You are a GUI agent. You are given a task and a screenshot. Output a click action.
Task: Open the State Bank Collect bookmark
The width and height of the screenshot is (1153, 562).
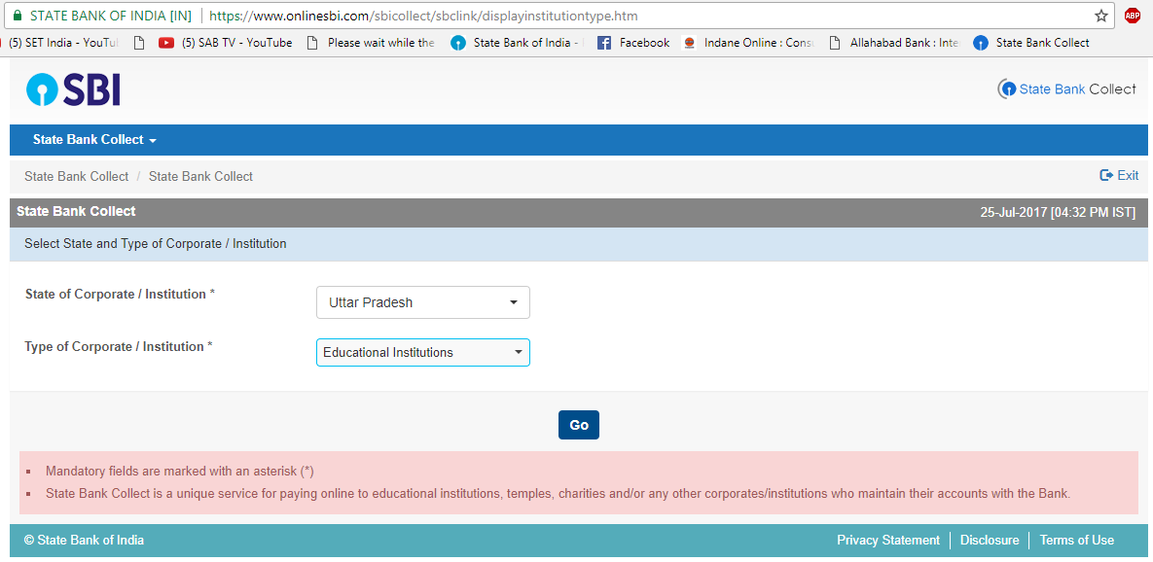[1031, 43]
